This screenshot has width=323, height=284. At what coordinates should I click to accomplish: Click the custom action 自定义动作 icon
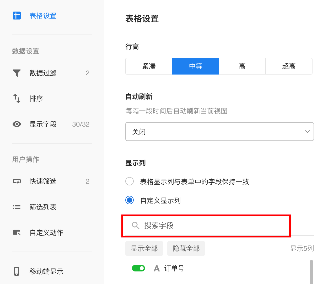17,232
